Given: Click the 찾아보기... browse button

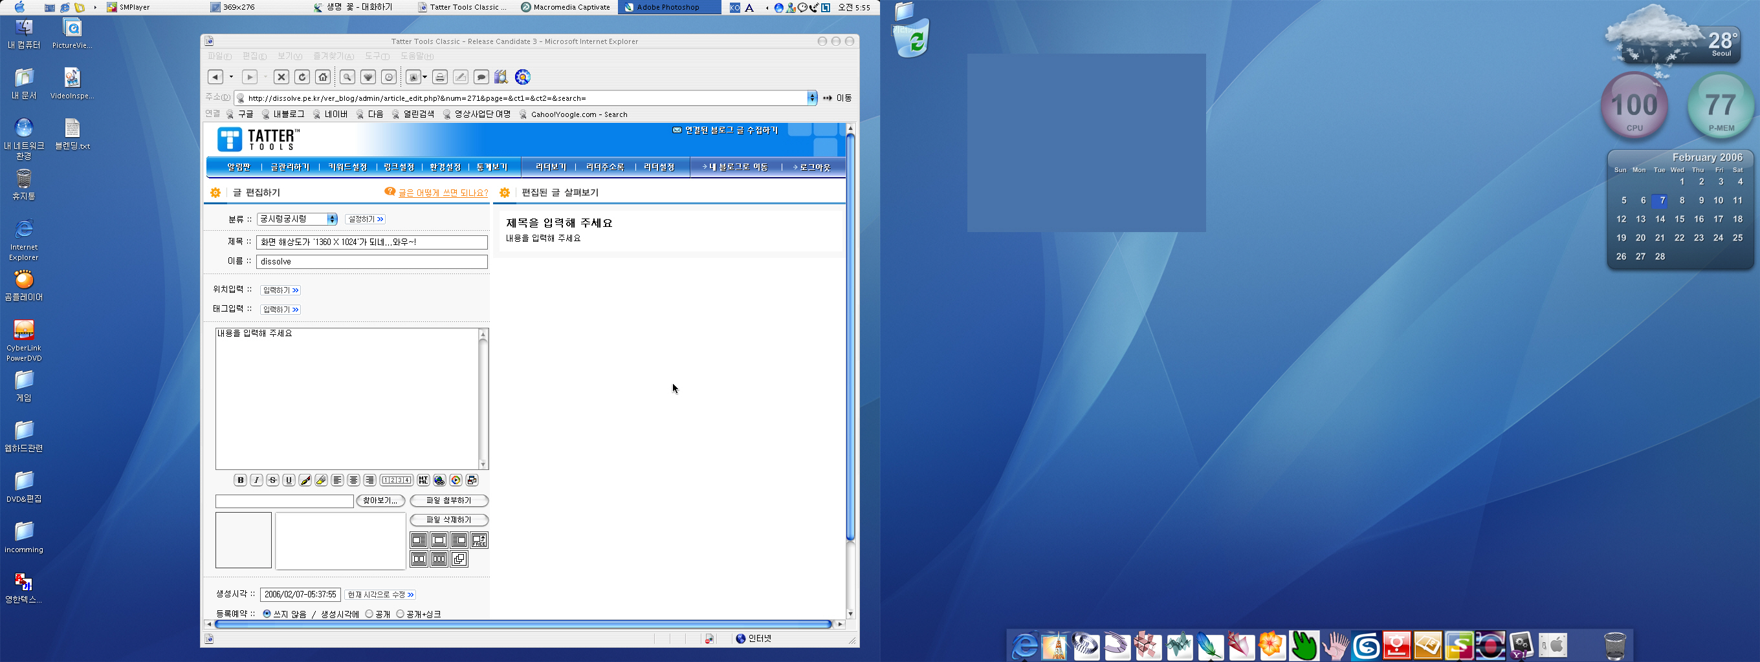Looking at the screenshot, I should tap(380, 501).
